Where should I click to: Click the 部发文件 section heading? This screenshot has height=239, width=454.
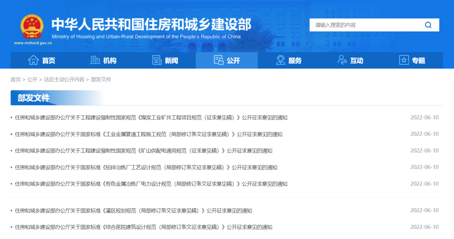(x=34, y=98)
